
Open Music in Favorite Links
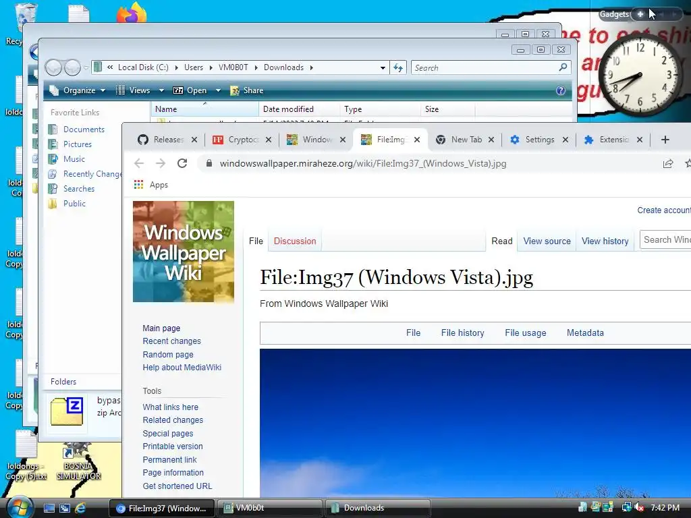point(74,159)
